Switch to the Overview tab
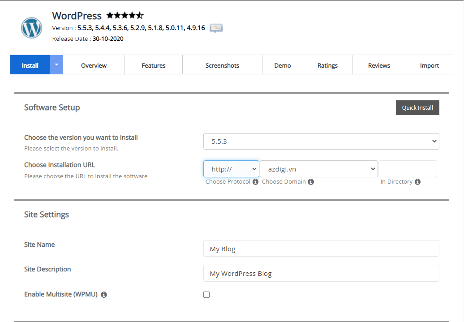 (x=94, y=65)
